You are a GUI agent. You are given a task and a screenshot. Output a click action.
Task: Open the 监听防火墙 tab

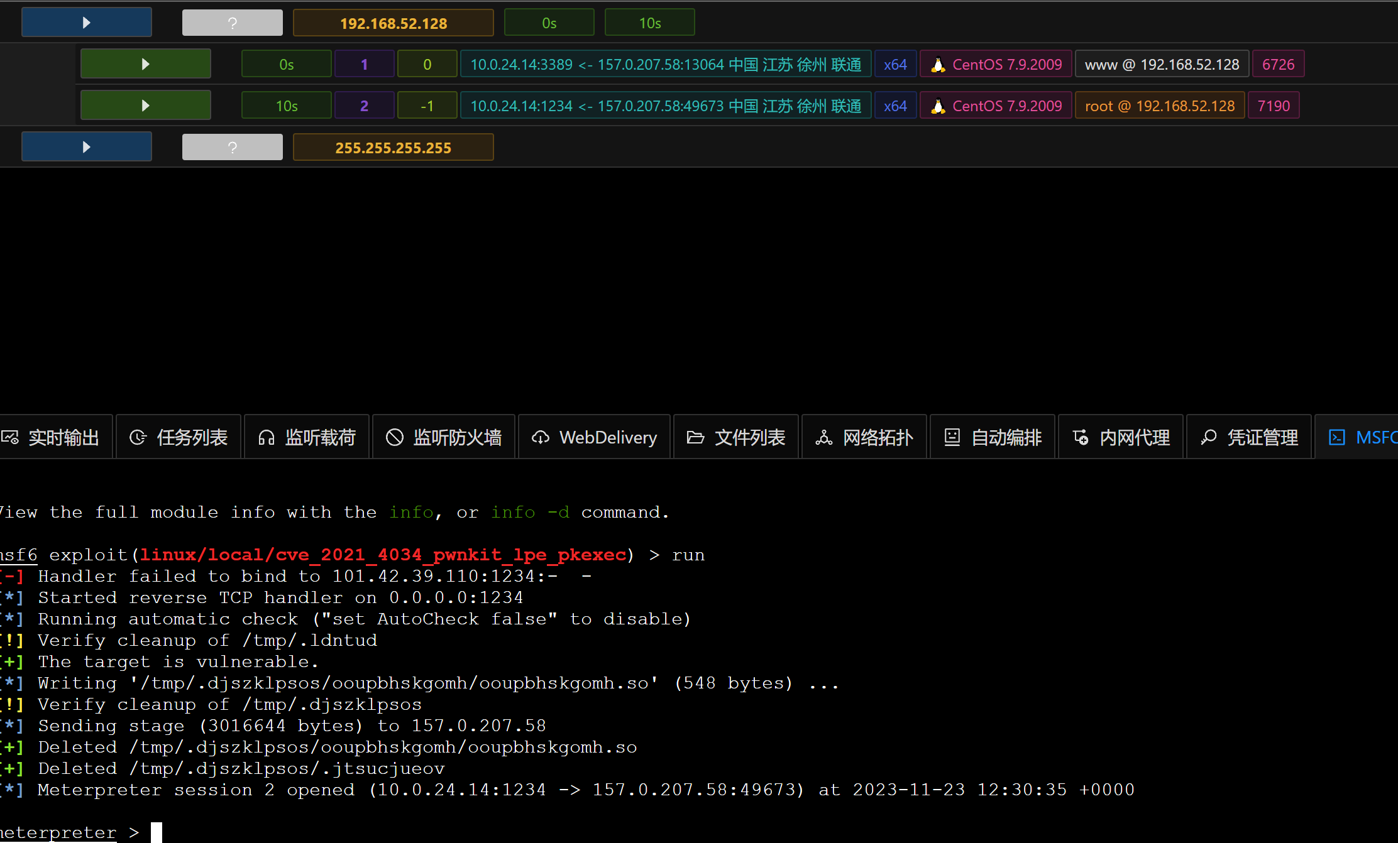point(444,437)
